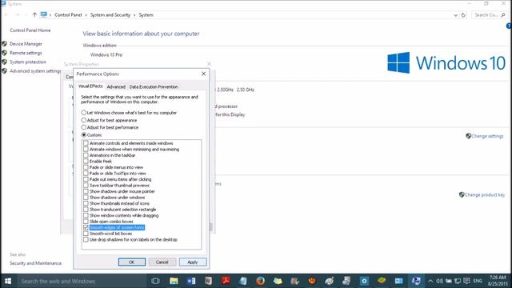The height and width of the screenshot is (288, 512).
Task: Show hidden system tray icons
Action: (430, 281)
